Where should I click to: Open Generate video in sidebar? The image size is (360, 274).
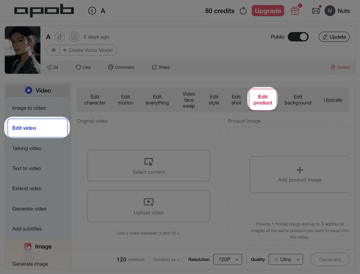click(x=29, y=209)
